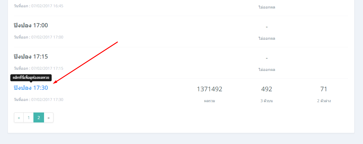The image size is (363, 144).
Task: Click the draw date 07/02/2017 17:00
Action: (47, 37)
